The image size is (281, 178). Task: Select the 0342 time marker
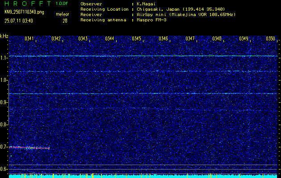pos(56,39)
